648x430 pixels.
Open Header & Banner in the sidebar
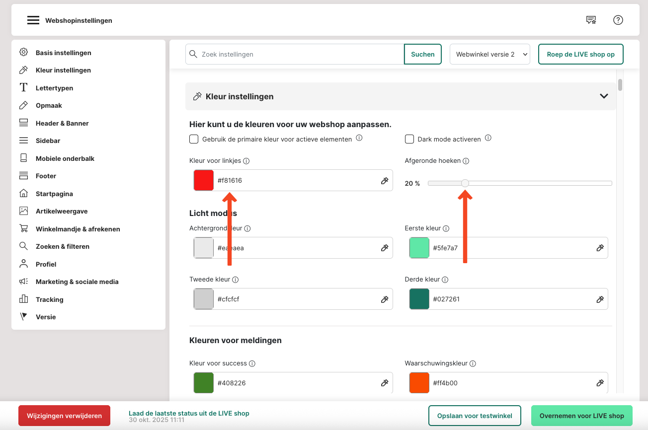point(62,123)
